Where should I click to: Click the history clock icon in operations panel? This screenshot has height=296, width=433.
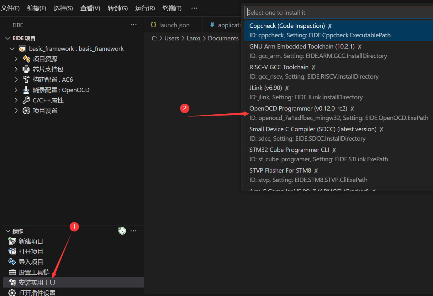122,231
